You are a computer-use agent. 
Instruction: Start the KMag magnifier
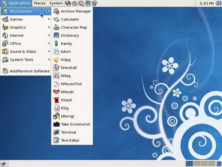(66, 76)
